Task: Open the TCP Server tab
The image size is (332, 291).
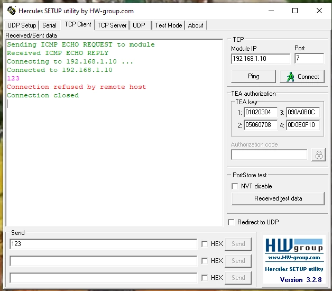Action: click(112, 25)
